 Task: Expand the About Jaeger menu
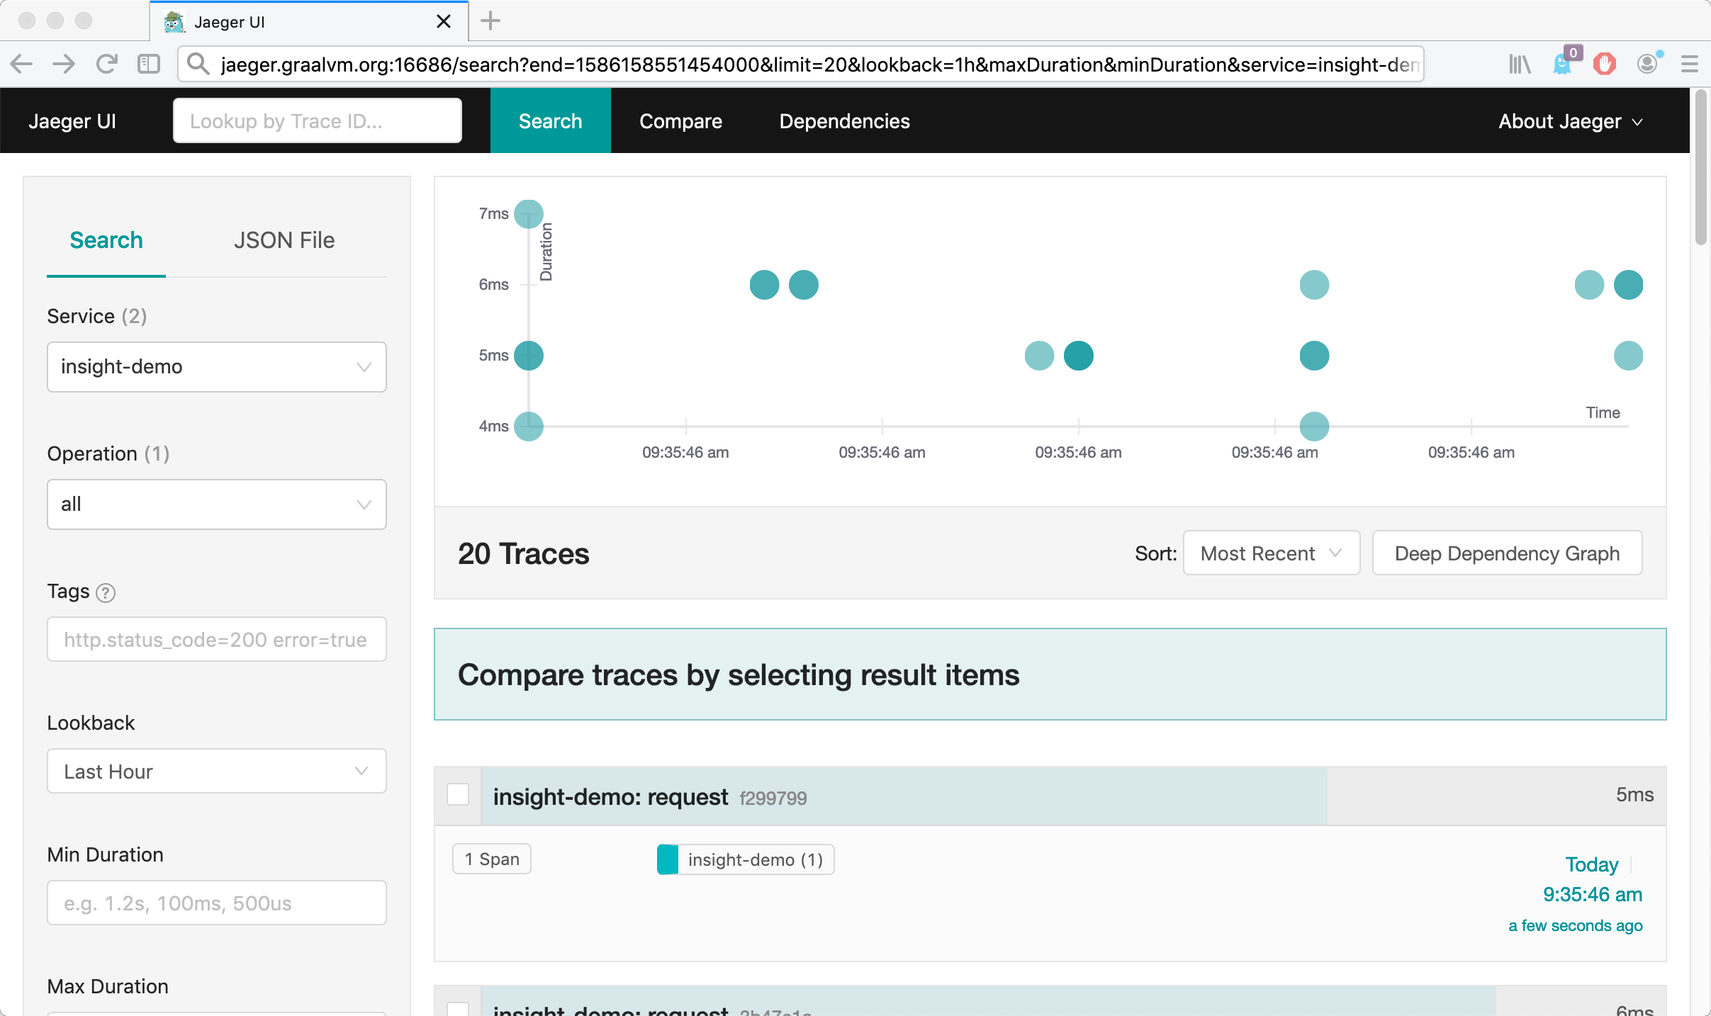coord(1571,121)
